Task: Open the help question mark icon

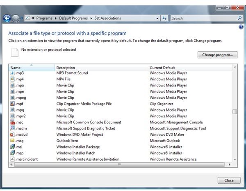Action: click(x=241, y=27)
